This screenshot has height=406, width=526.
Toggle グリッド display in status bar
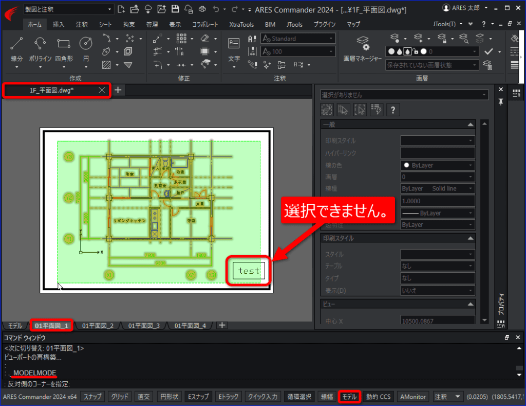click(x=120, y=397)
